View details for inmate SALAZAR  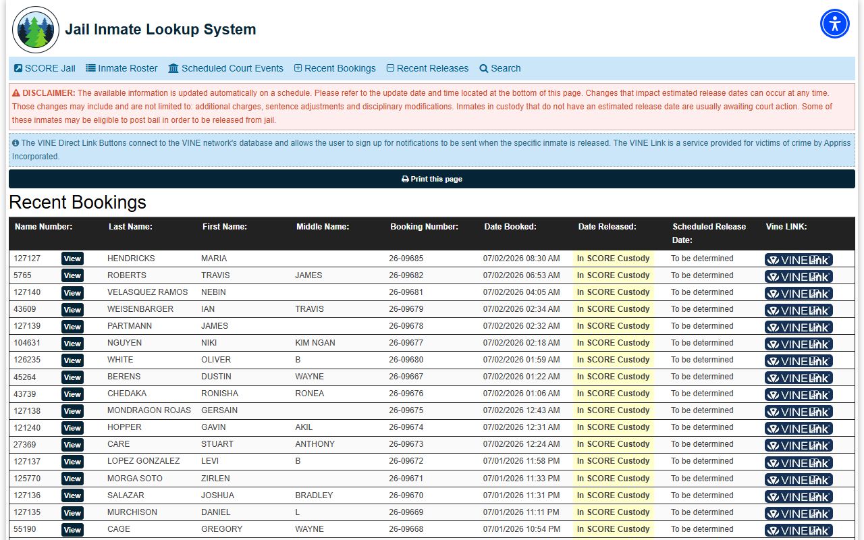coord(72,495)
